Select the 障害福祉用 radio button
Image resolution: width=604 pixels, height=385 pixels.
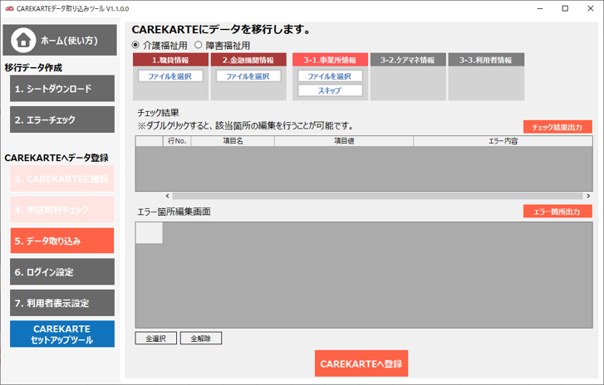coord(198,45)
